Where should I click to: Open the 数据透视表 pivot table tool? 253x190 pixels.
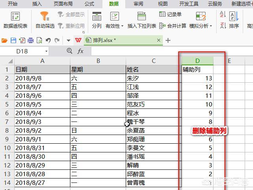(x=15, y=20)
